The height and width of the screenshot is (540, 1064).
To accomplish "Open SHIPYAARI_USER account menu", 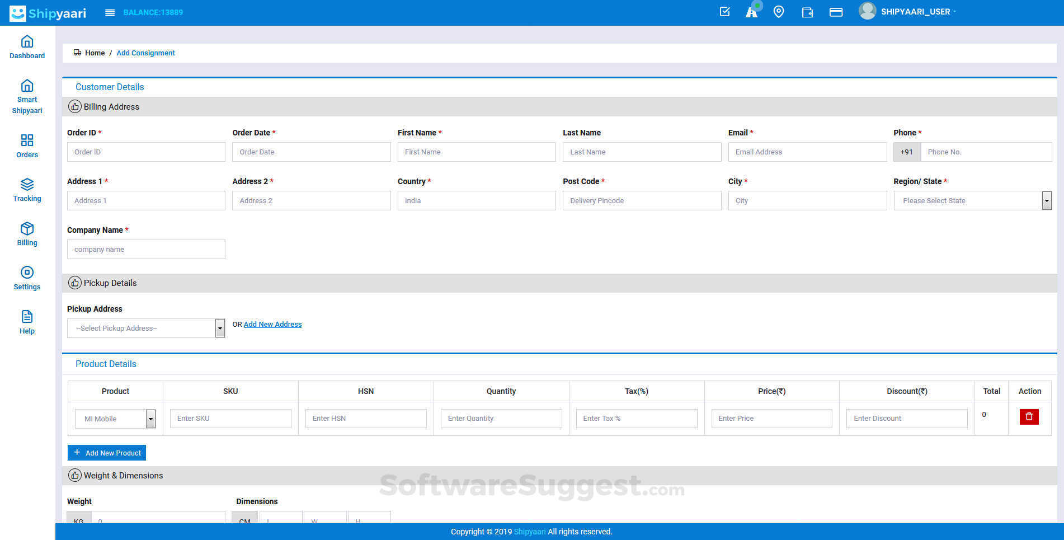I will coord(915,12).
